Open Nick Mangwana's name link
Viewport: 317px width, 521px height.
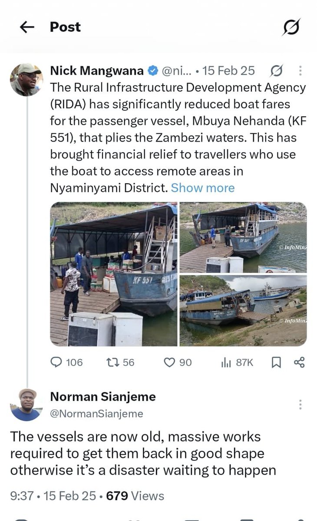coord(97,70)
